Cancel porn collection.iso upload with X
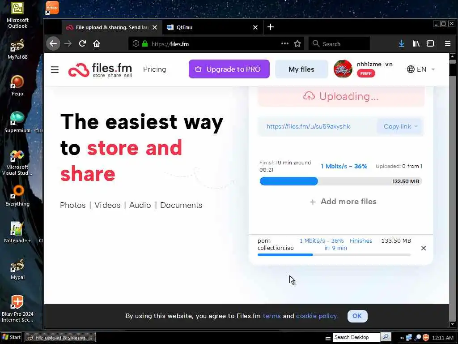458x344 pixels. click(x=423, y=248)
